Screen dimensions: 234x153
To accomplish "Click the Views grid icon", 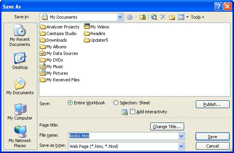I will [x=181, y=17].
